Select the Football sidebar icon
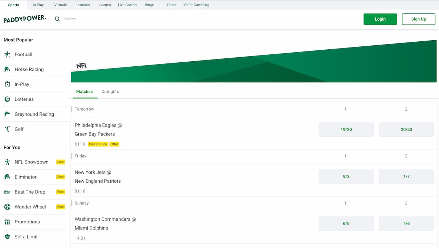The width and height of the screenshot is (439, 248). pyautogui.click(x=7, y=54)
